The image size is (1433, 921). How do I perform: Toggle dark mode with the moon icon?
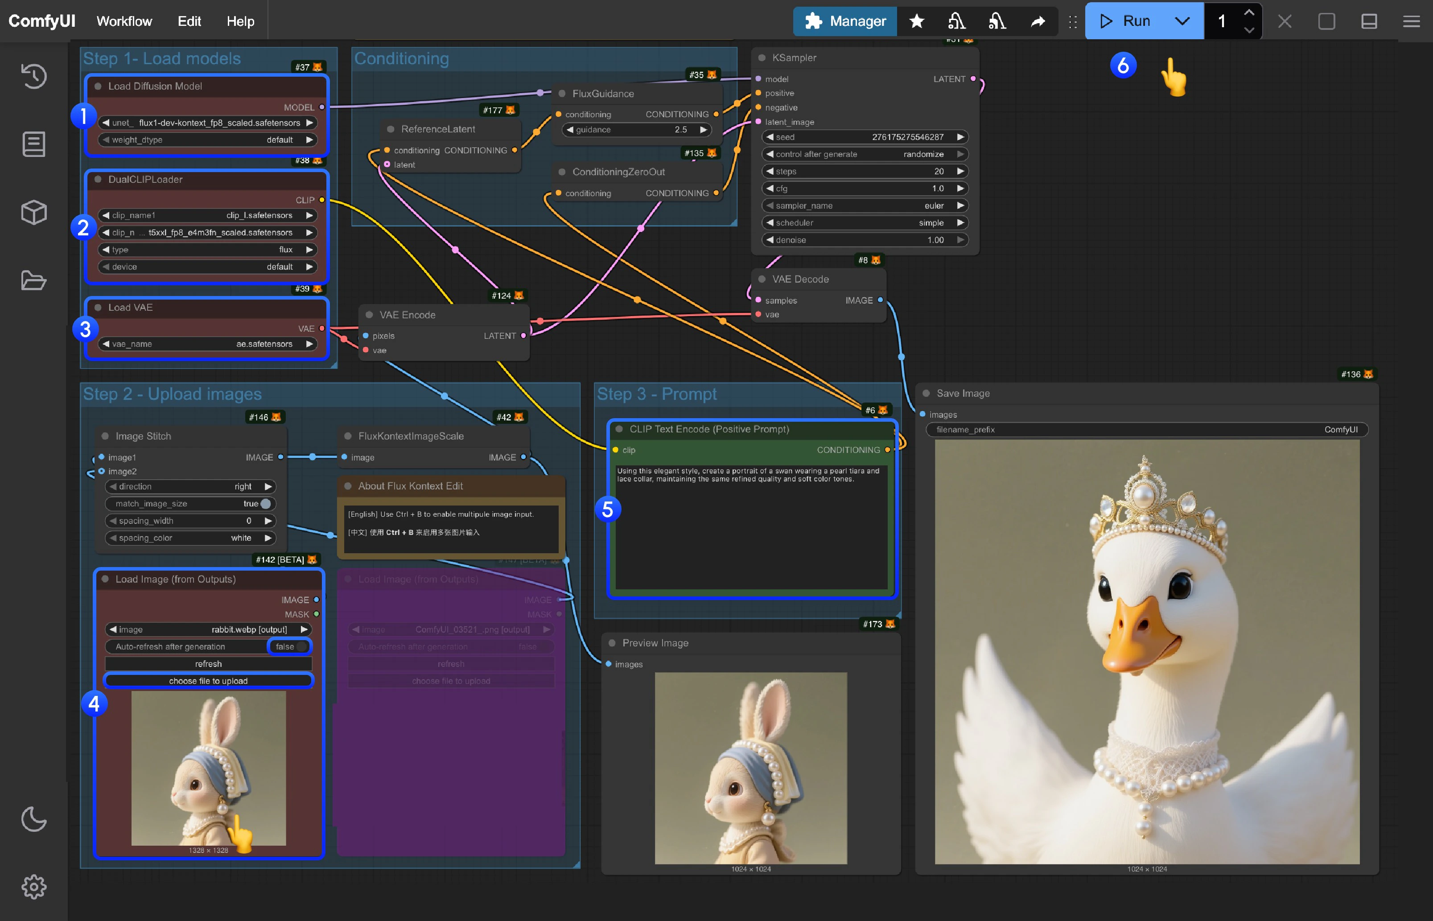click(33, 819)
